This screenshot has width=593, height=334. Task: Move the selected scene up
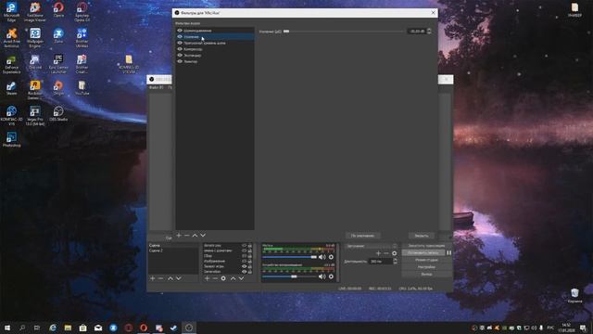point(170,278)
